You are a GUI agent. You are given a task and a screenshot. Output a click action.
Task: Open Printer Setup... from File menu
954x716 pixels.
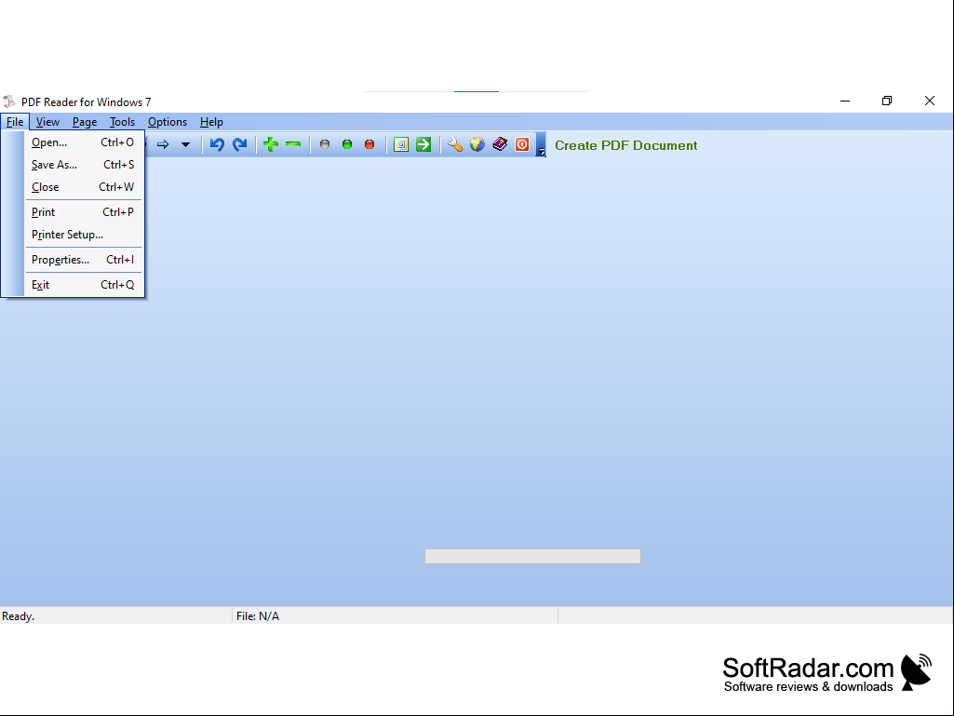click(x=83, y=235)
